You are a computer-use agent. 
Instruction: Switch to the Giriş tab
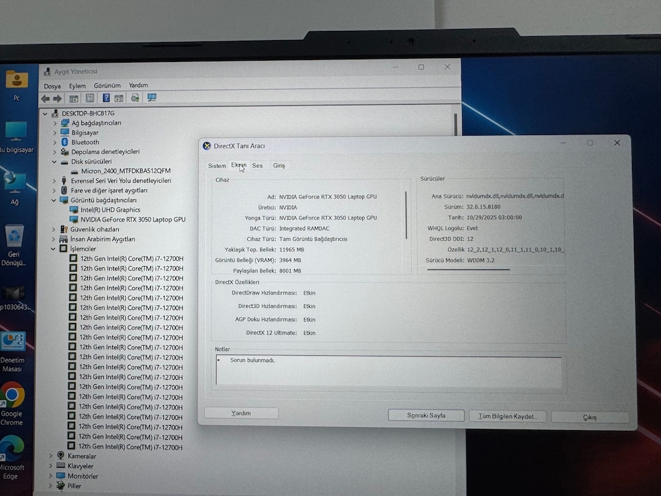(279, 165)
